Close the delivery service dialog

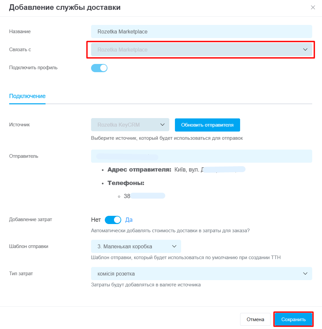point(313,8)
